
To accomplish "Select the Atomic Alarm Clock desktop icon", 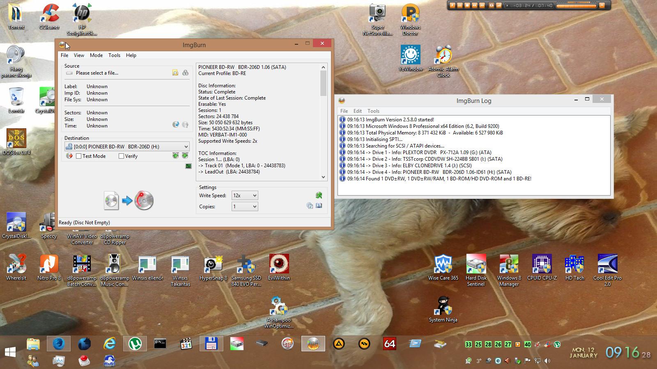I will (x=443, y=61).
